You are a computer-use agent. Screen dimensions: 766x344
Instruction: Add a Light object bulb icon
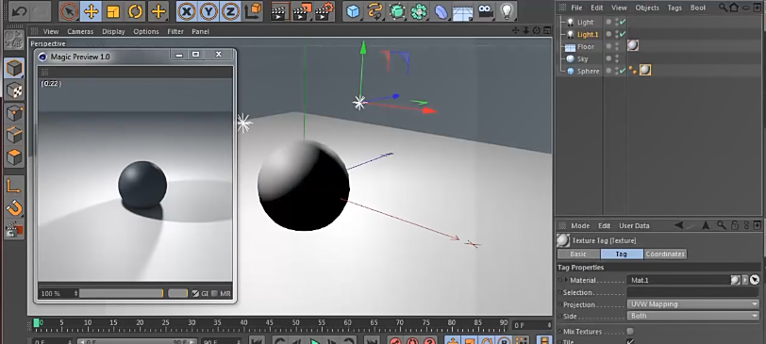click(508, 11)
